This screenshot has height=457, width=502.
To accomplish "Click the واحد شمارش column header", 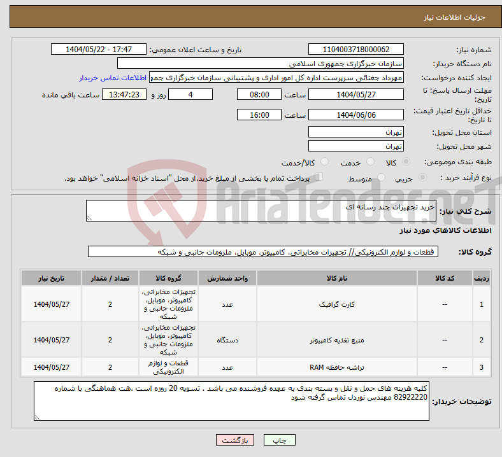I will click(227, 278).
